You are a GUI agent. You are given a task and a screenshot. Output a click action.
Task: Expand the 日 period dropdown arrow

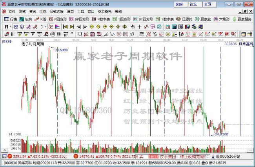(x=11, y=27)
